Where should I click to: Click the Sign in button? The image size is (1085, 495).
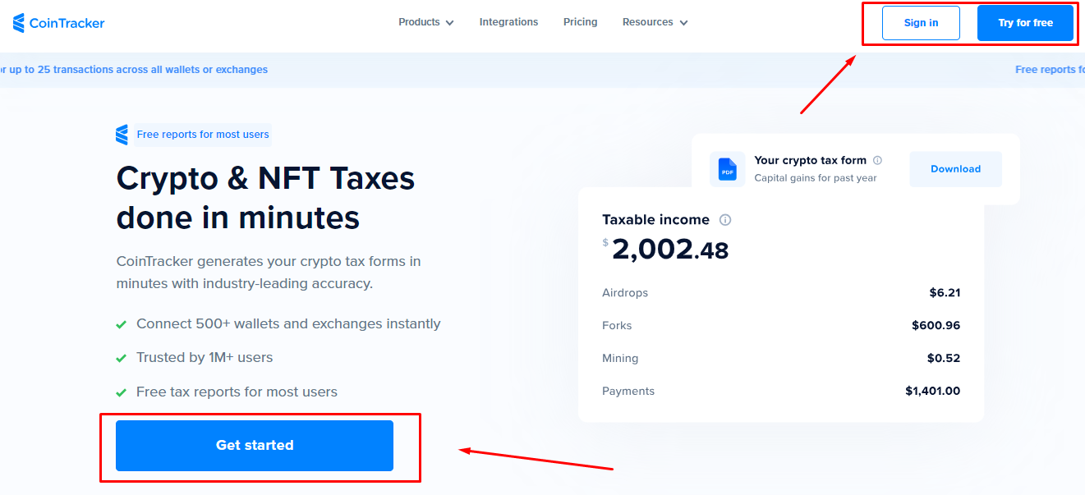pos(921,23)
